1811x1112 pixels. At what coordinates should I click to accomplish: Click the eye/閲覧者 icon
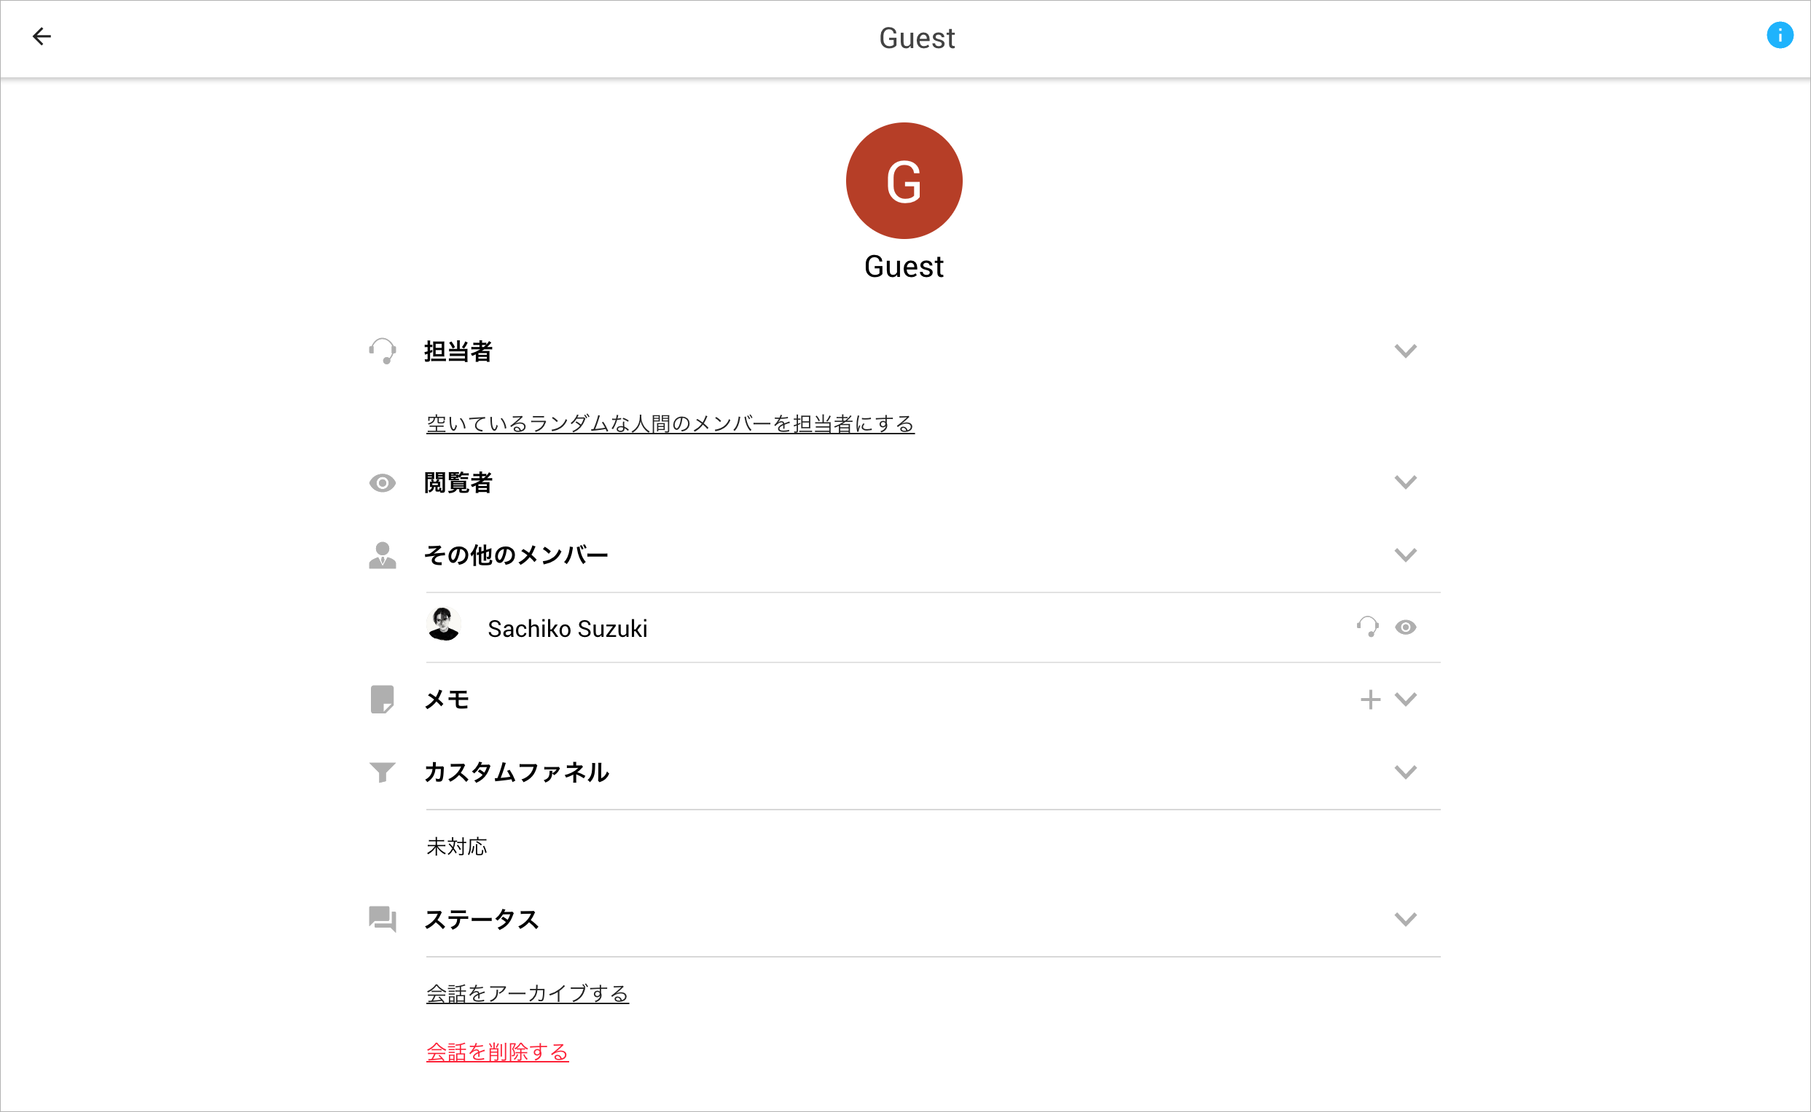pyautogui.click(x=384, y=482)
